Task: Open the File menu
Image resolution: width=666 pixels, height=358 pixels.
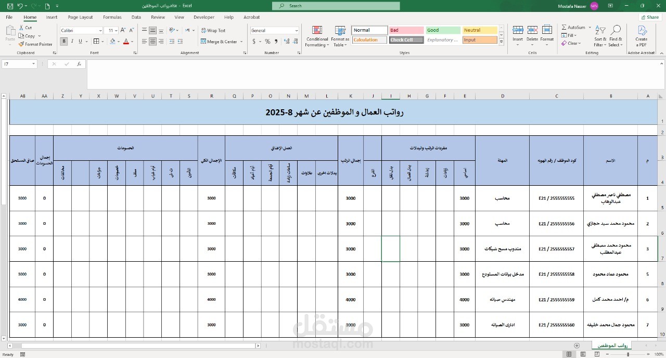Action: [9, 17]
